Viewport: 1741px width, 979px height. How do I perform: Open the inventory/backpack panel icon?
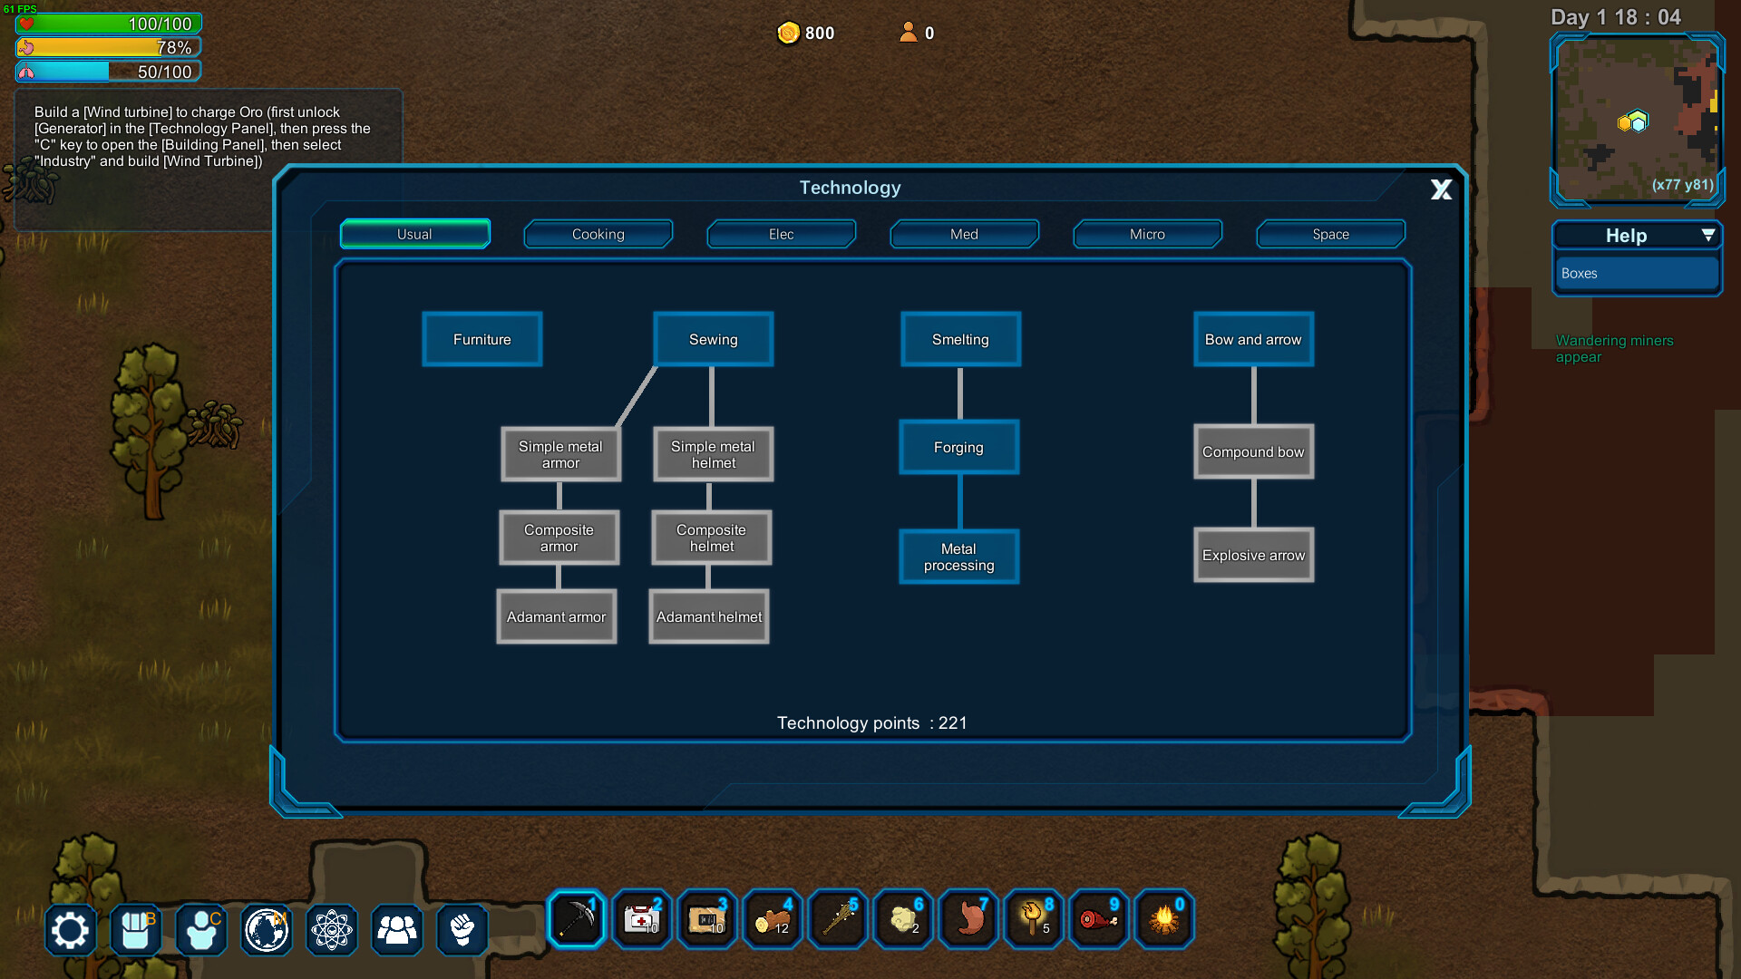(x=135, y=929)
